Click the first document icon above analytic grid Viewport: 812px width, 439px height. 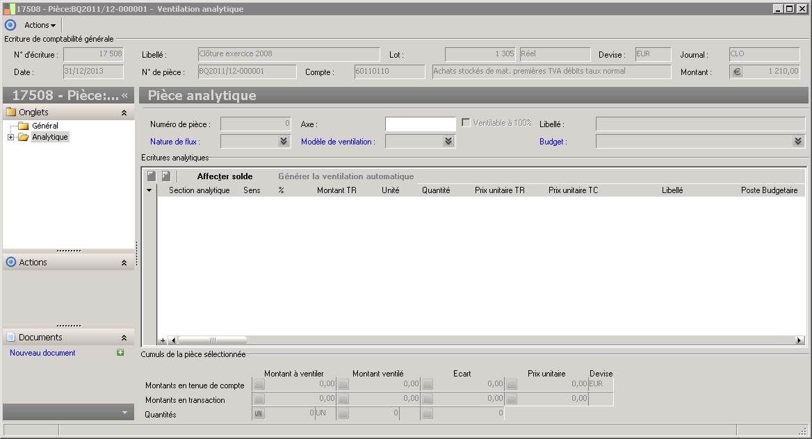(152, 176)
